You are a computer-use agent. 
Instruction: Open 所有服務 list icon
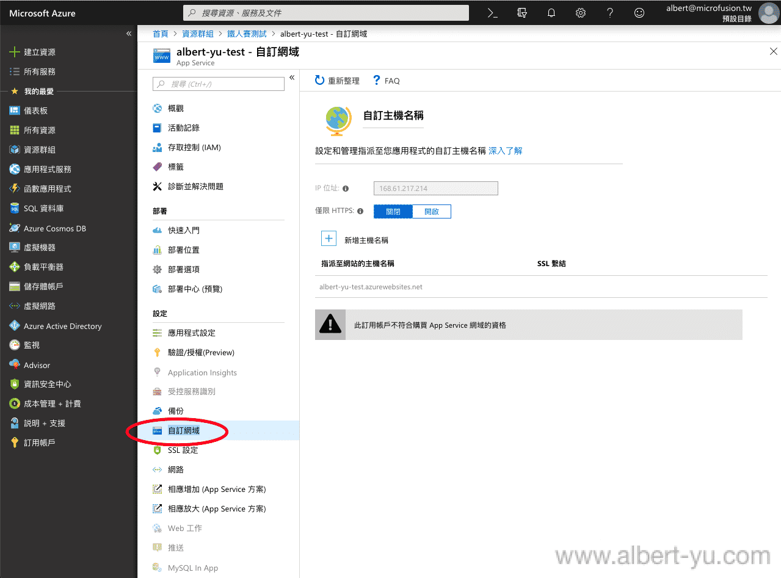(15, 71)
